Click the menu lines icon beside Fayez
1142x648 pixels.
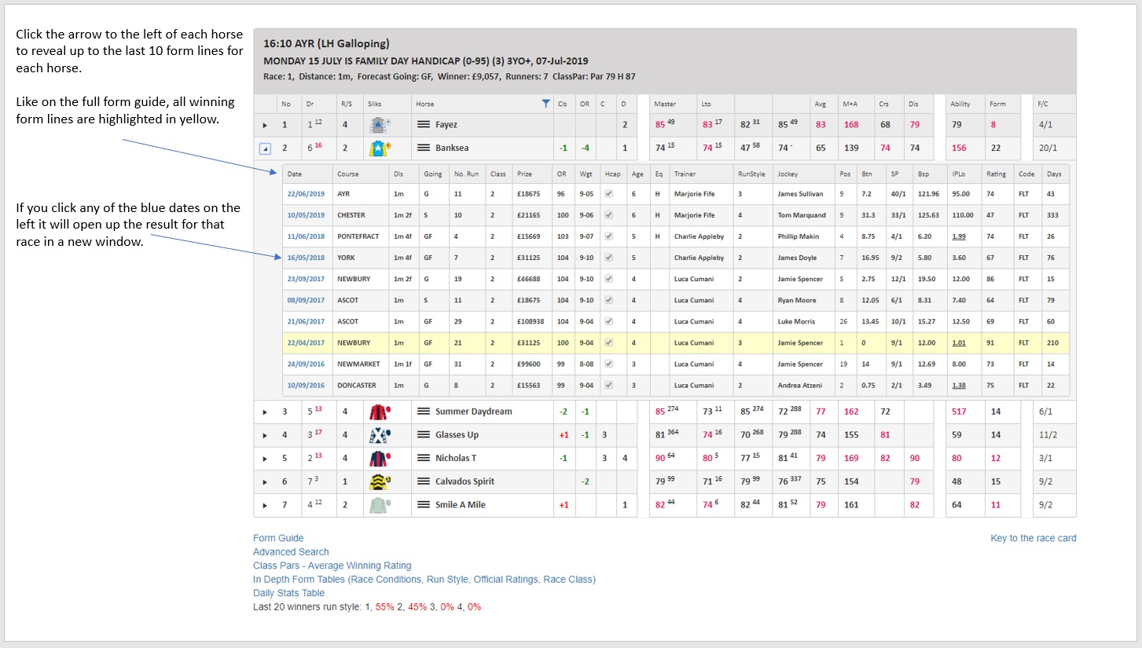pyautogui.click(x=423, y=125)
